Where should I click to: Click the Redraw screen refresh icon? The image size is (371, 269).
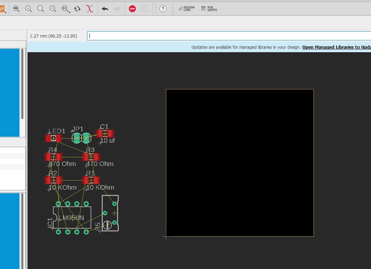coord(77,9)
